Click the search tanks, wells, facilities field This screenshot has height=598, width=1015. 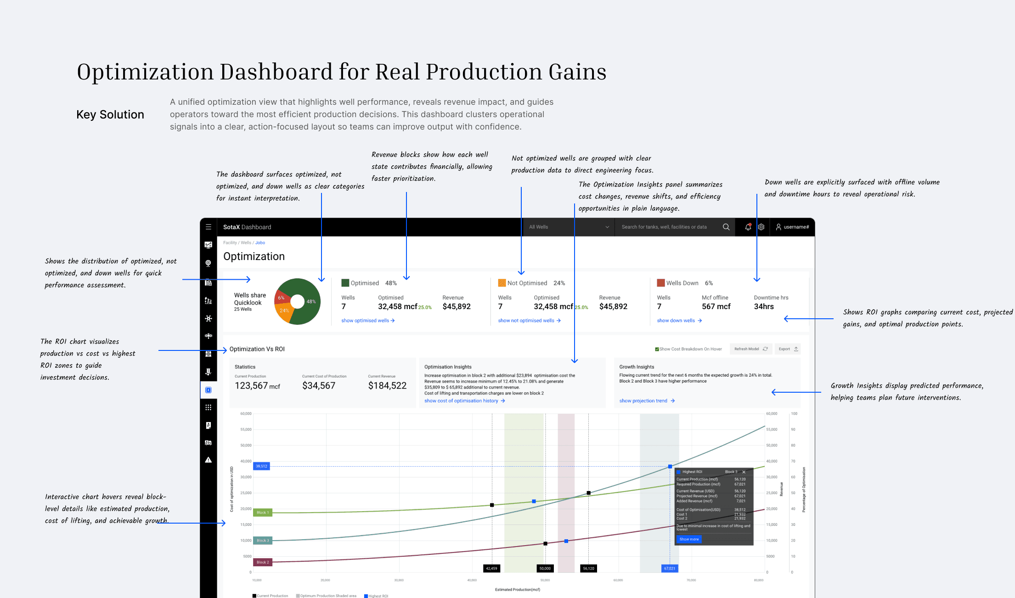point(664,227)
